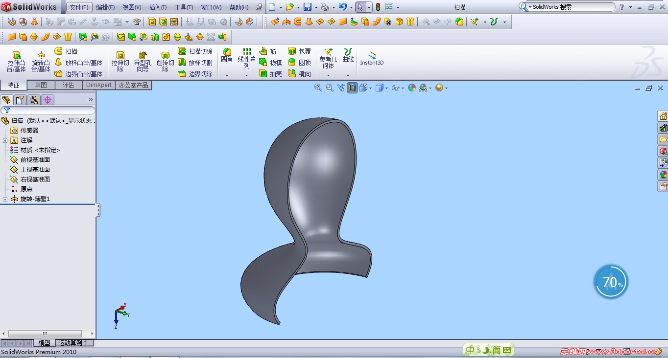Click the feature tree filter field
668x358 pixels.
click(x=48, y=111)
